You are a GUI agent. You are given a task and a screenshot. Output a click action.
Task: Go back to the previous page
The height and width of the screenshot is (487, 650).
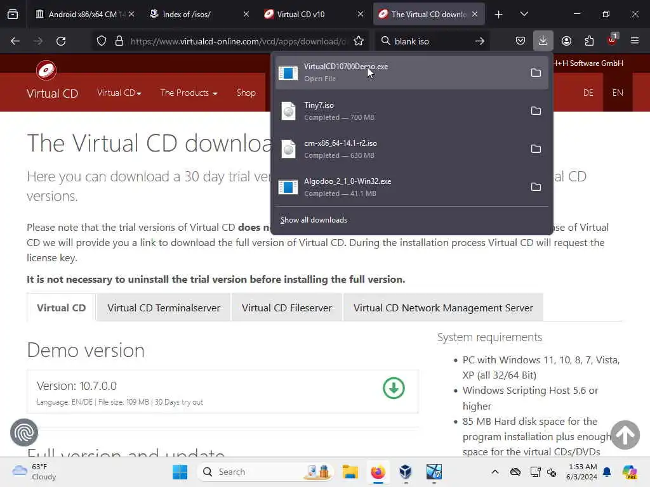coord(15,41)
